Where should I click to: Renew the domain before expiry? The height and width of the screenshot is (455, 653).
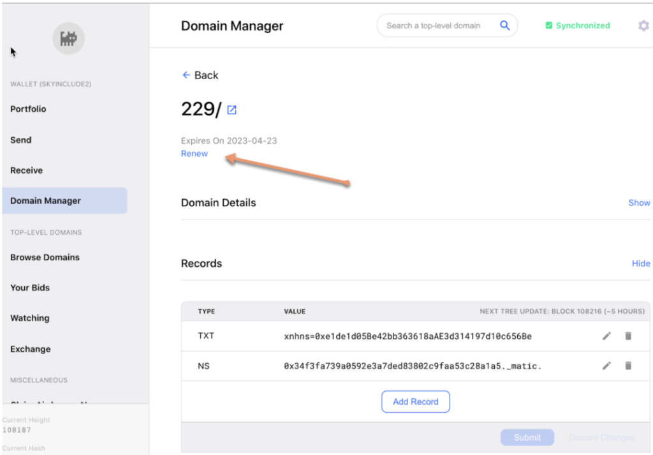point(194,153)
